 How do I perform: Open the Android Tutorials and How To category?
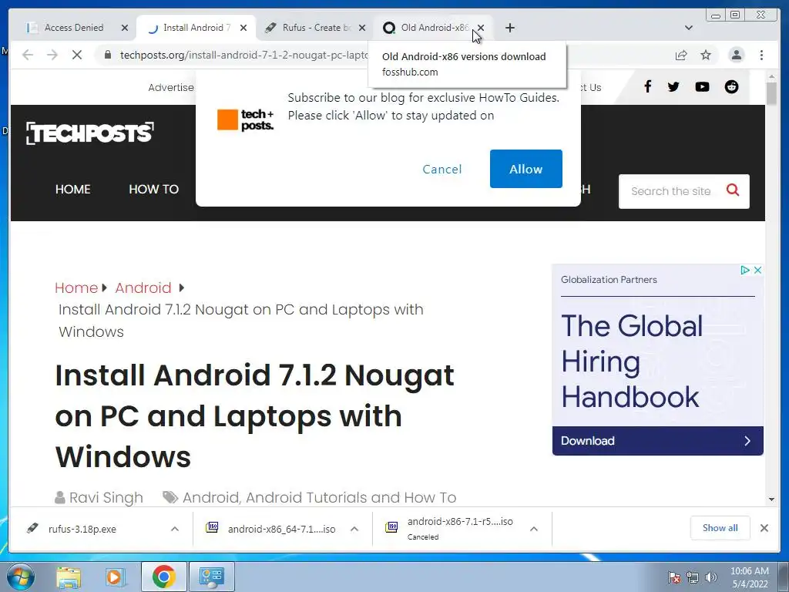point(351,497)
